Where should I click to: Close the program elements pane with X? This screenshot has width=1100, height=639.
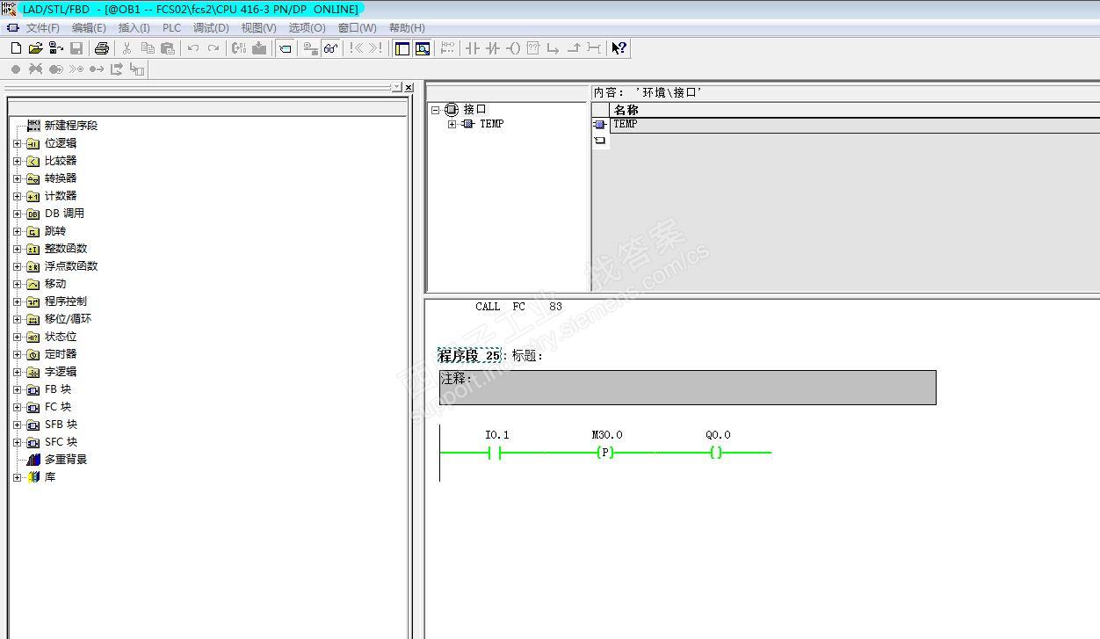click(x=409, y=87)
